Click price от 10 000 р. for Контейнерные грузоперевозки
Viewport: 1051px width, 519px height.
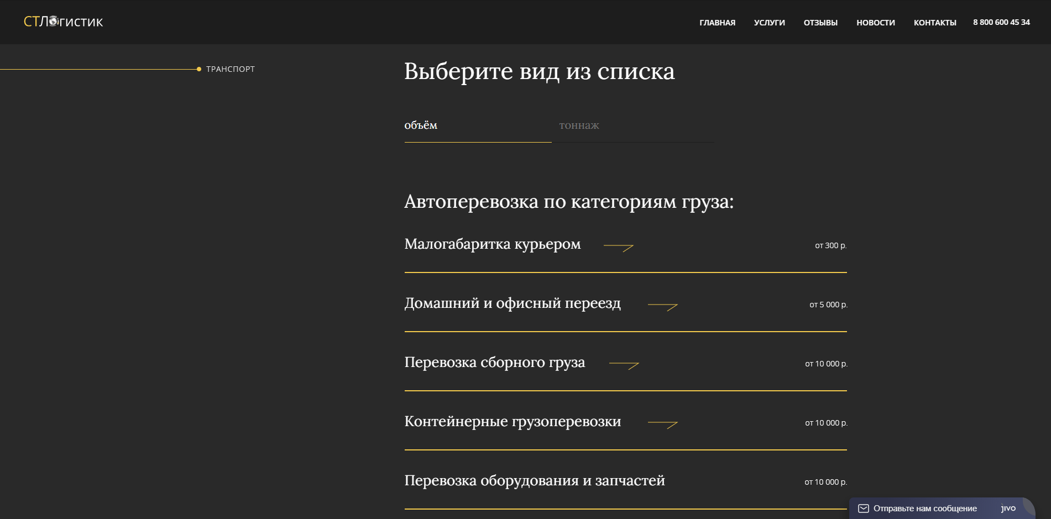click(826, 423)
